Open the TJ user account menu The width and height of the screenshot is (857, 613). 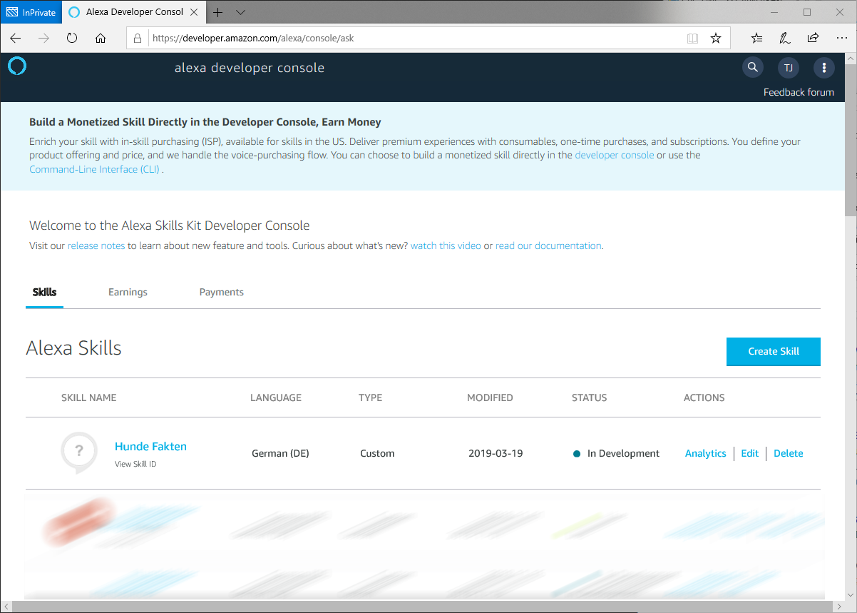click(x=788, y=68)
